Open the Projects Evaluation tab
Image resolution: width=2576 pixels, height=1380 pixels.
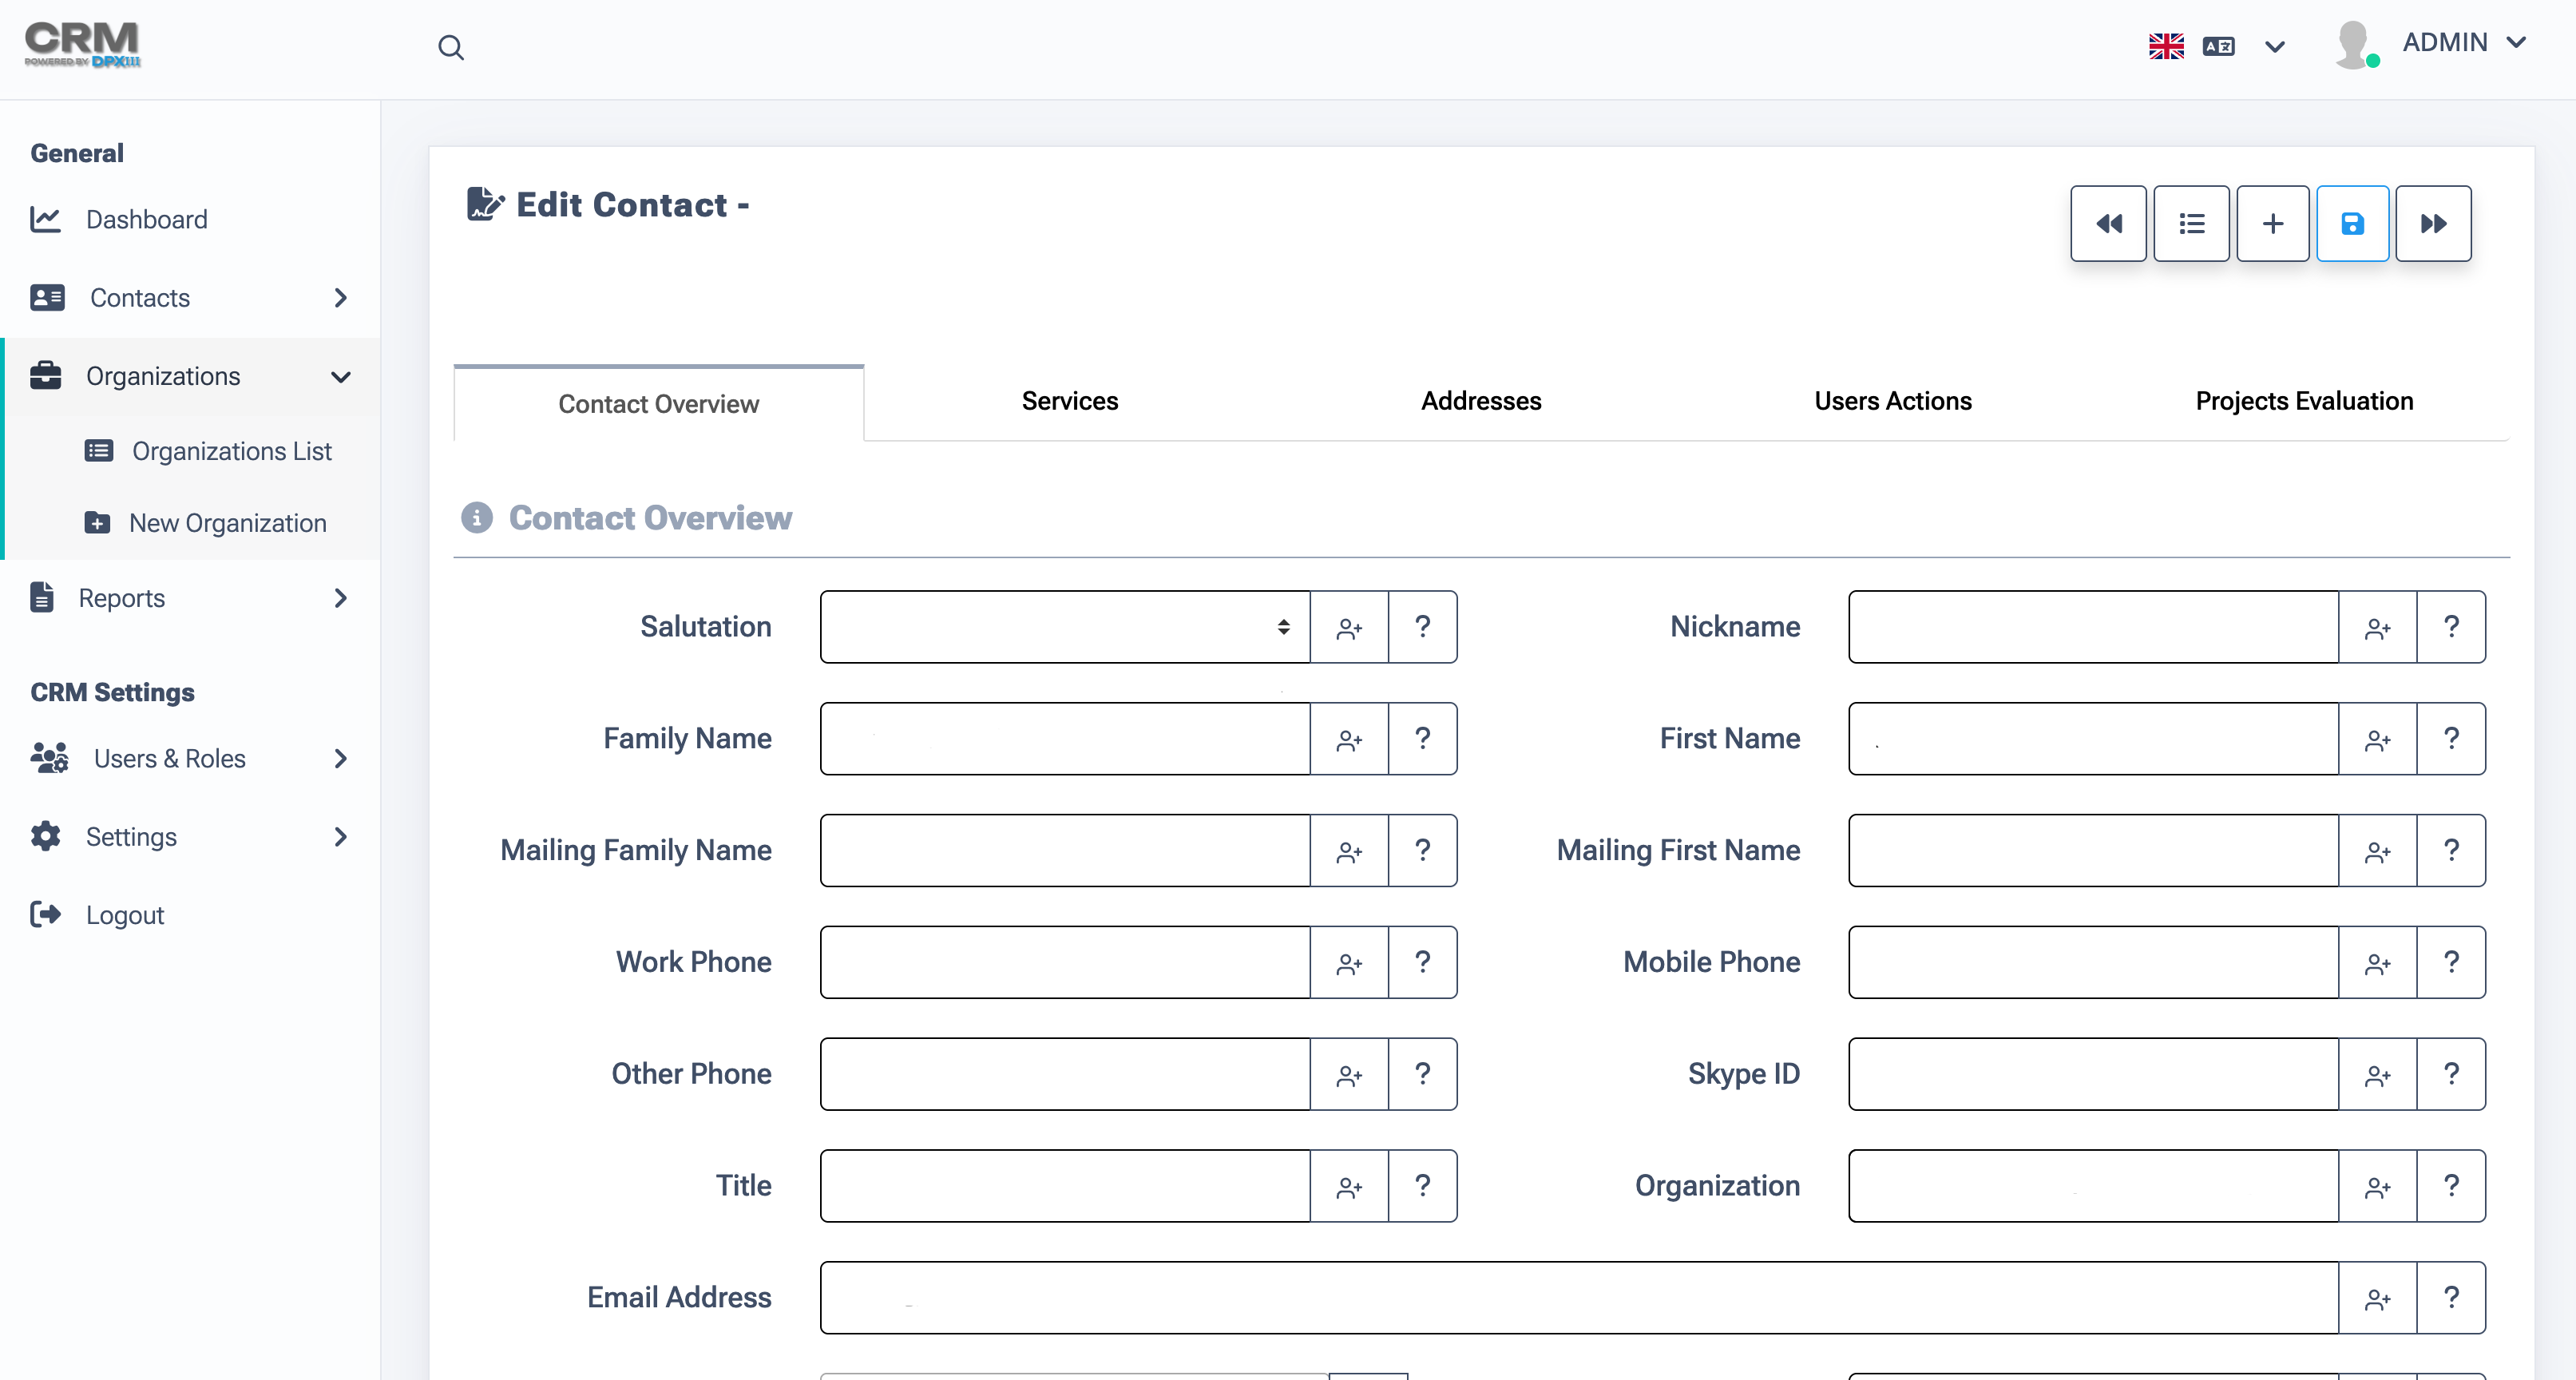[x=2303, y=401]
